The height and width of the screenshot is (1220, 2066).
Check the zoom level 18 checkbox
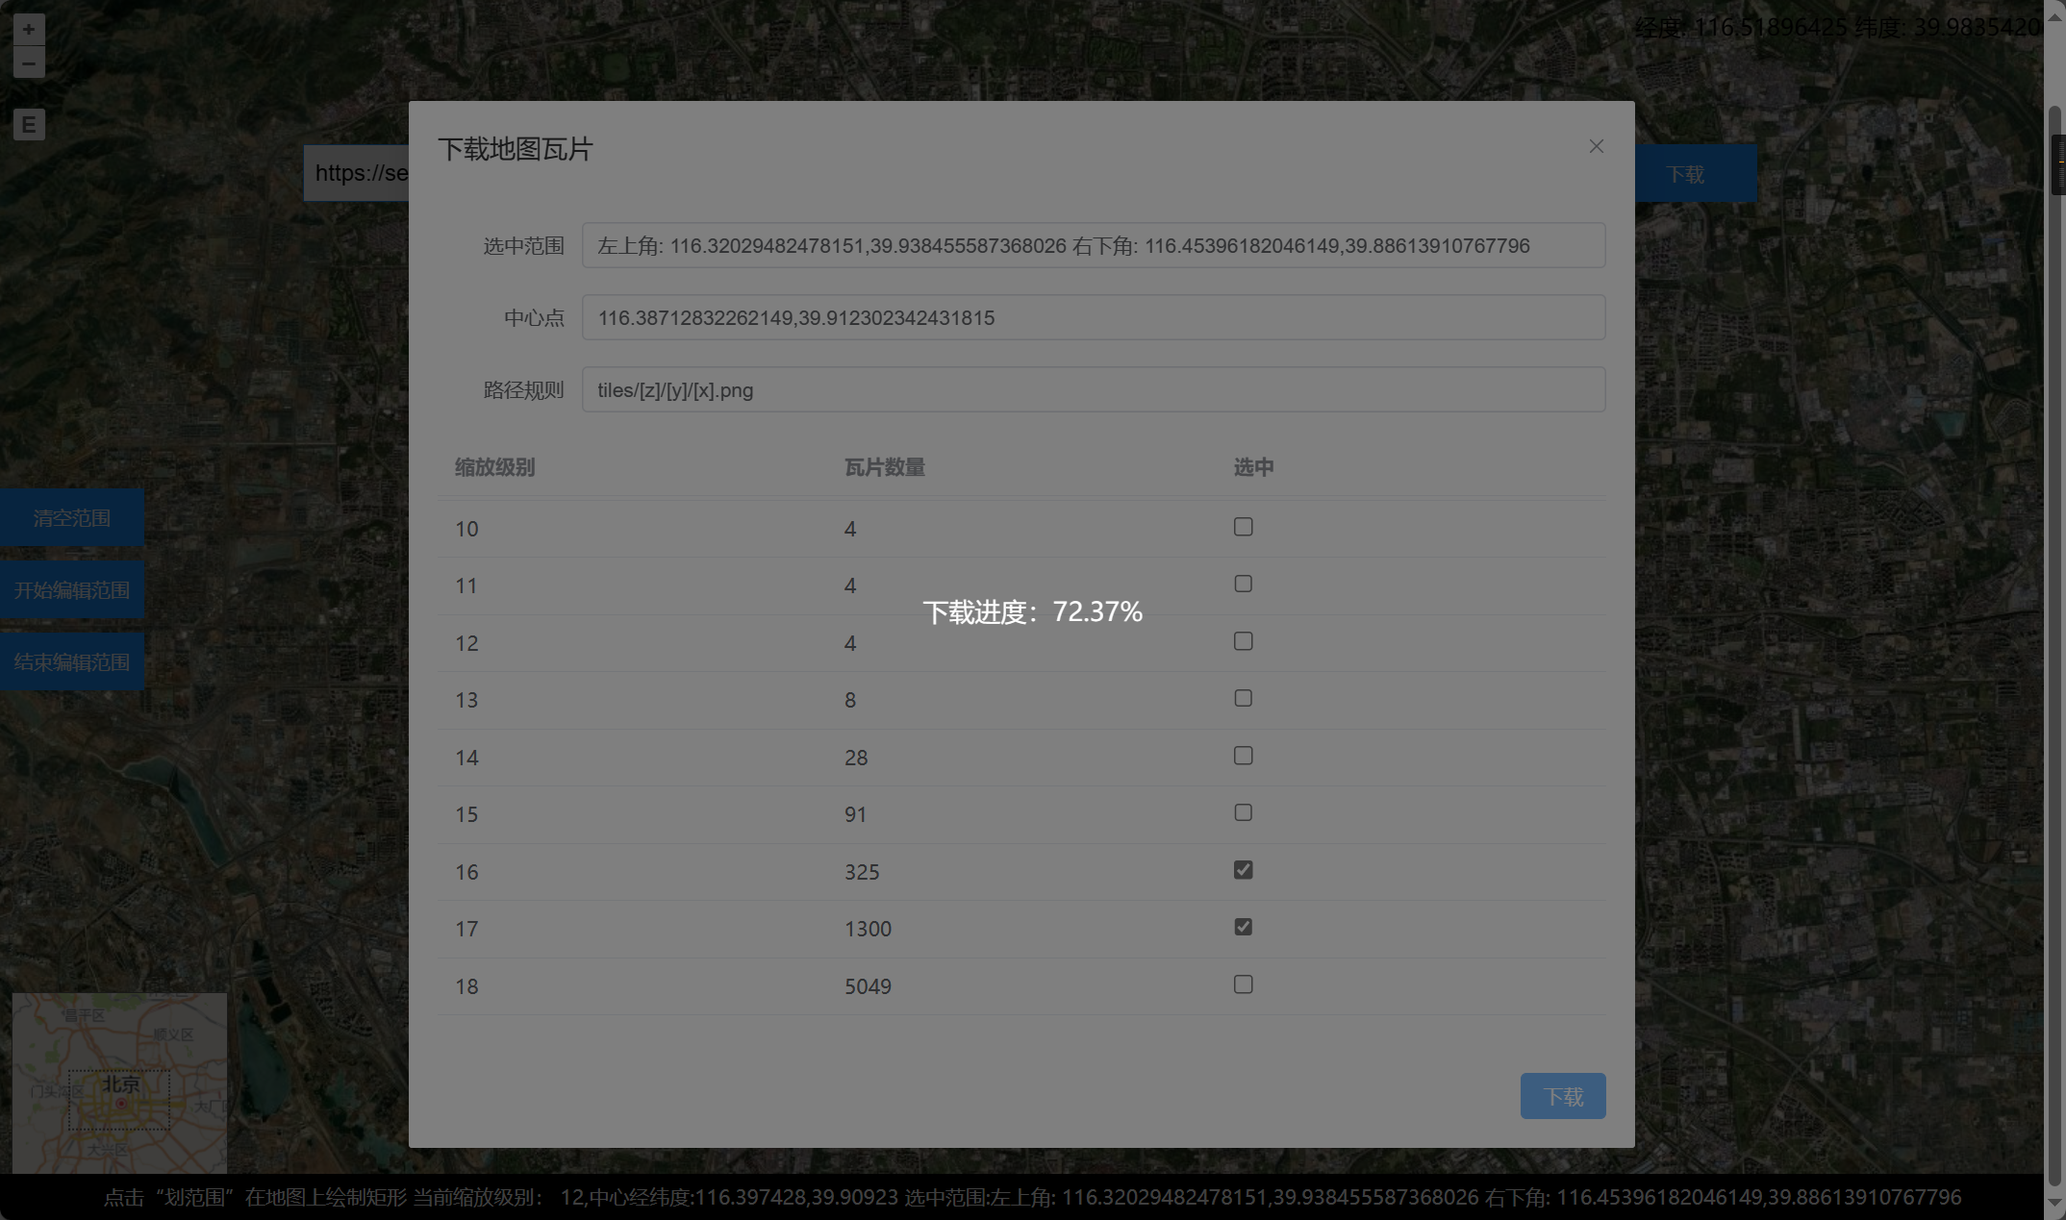pos(1243,984)
